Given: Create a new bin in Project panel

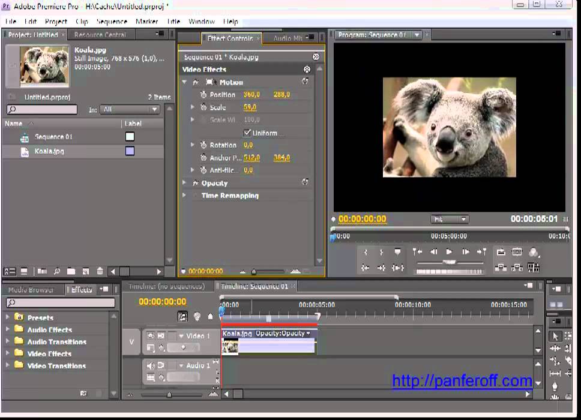Looking at the screenshot, I should (71, 272).
